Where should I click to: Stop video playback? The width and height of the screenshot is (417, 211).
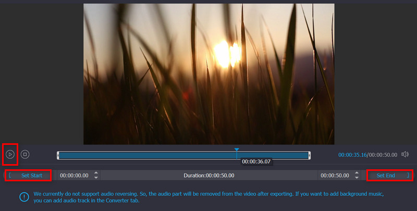[25, 154]
